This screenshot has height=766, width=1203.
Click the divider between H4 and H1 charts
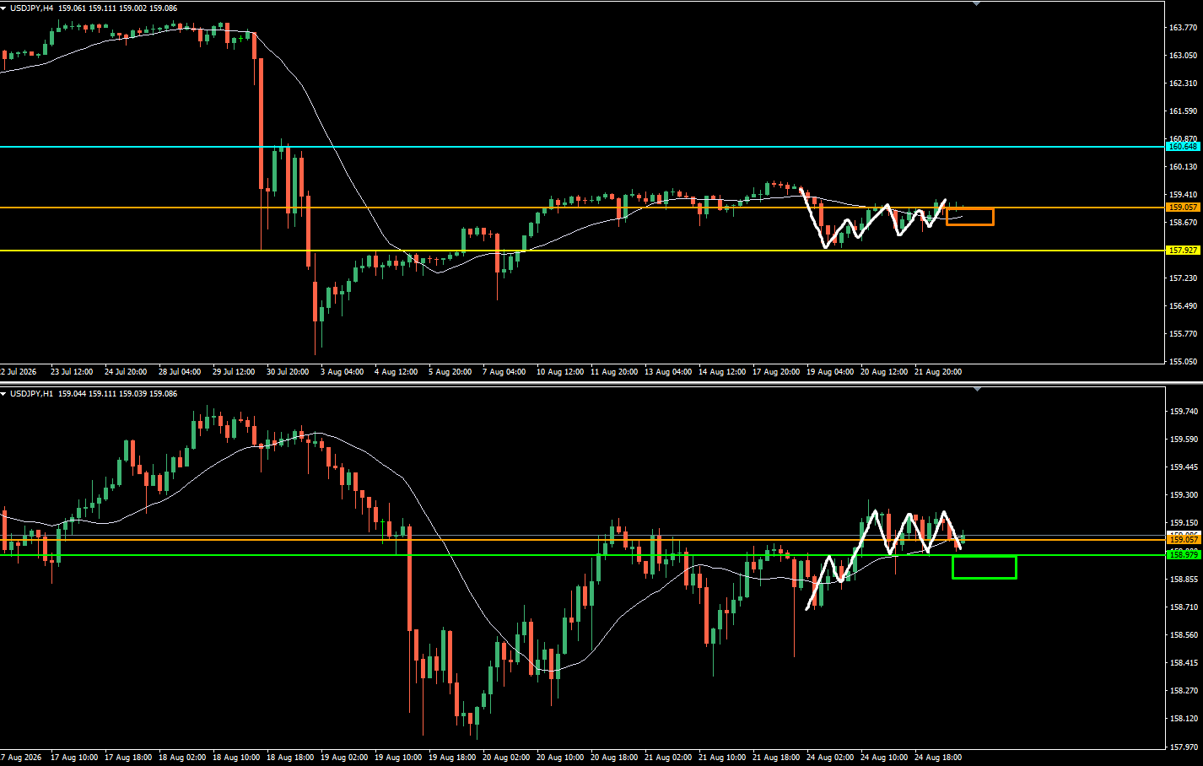601,383
